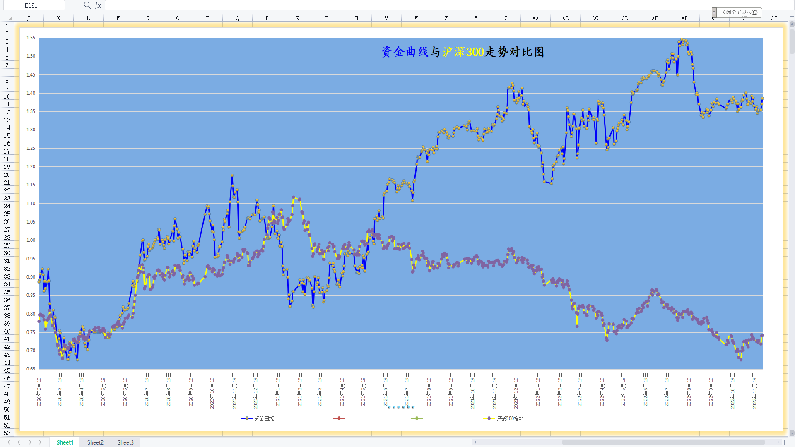Expand the name box dropdown arrow
The width and height of the screenshot is (795, 447).
coord(63,5)
